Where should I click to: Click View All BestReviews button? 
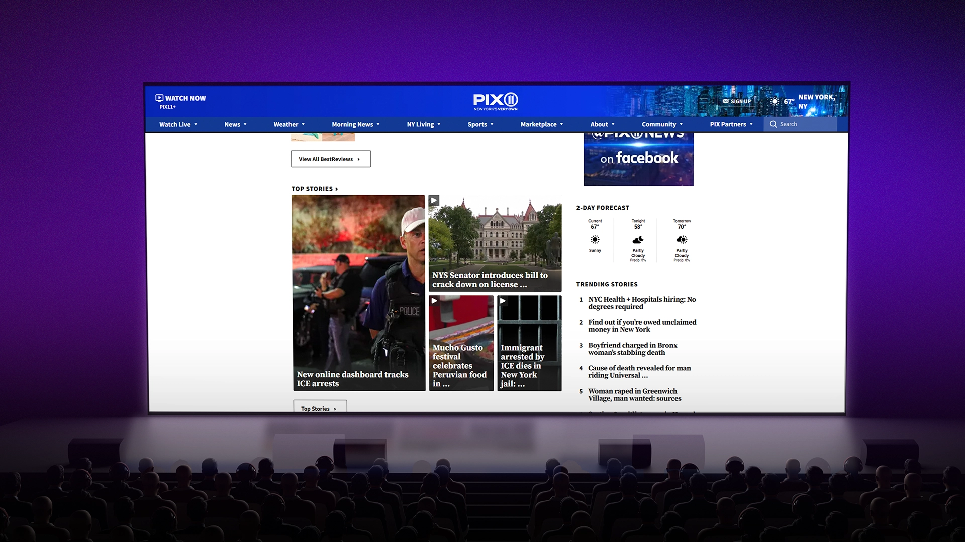tap(330, 159)
